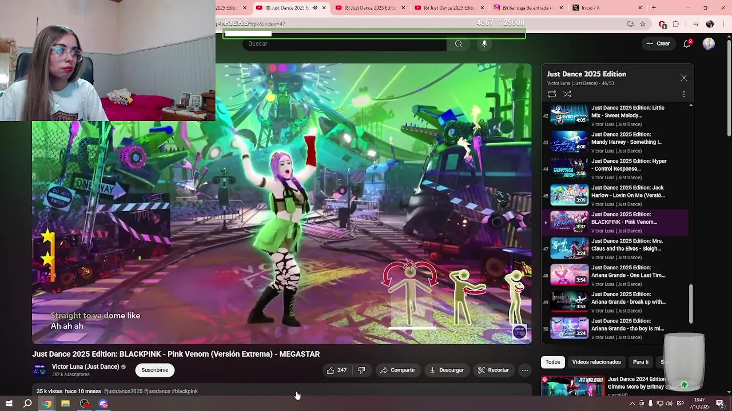Viewport: 732px width, 411px height.
Task: Click red extension icon with badge
Action: [x=662, y=24]
